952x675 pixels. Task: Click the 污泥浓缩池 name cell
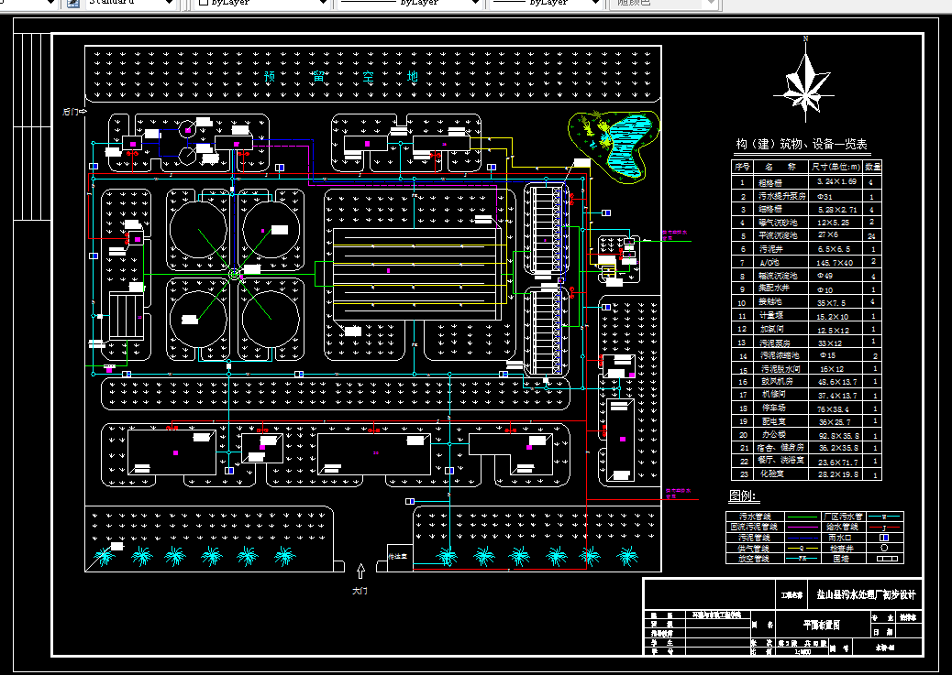point(780,355)
